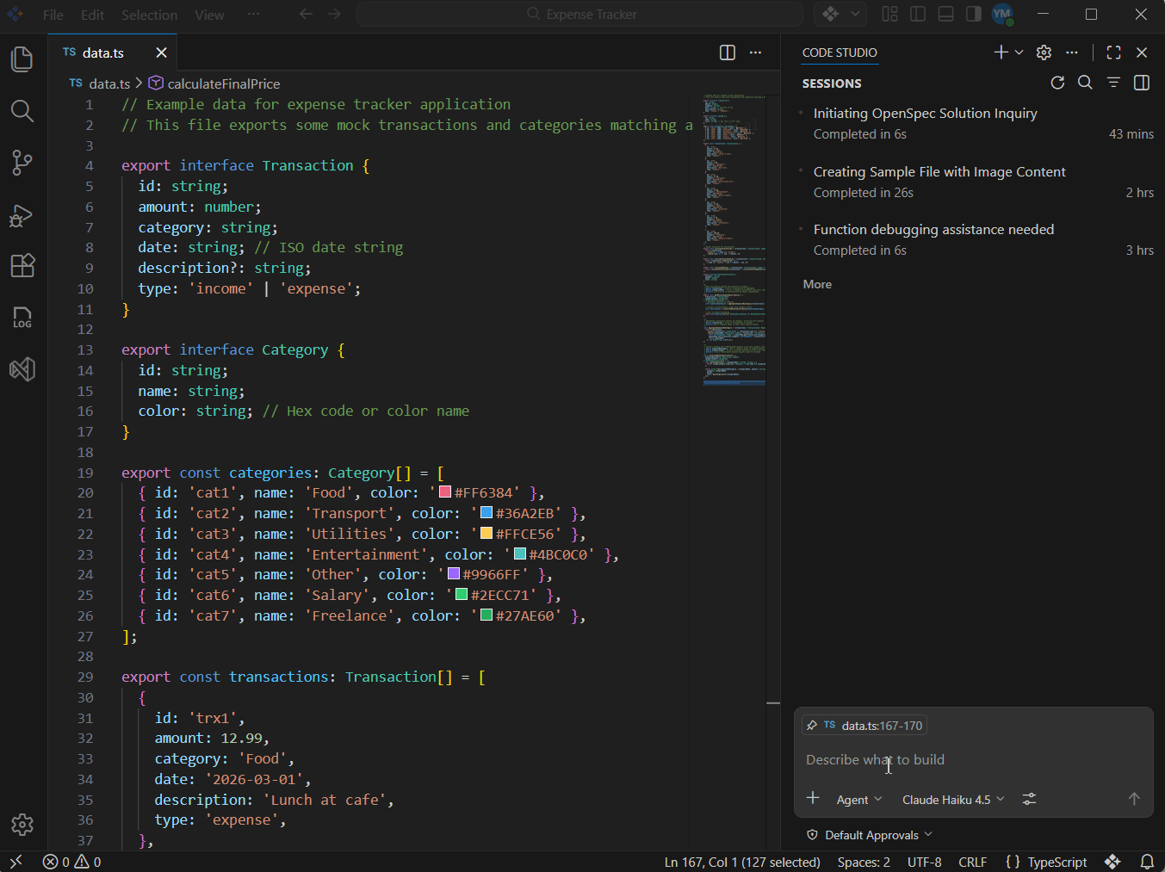The width and height of the screenshot is (1165, 872).
Task: Open the Agent mode dropdown
Action: point(859,800)
